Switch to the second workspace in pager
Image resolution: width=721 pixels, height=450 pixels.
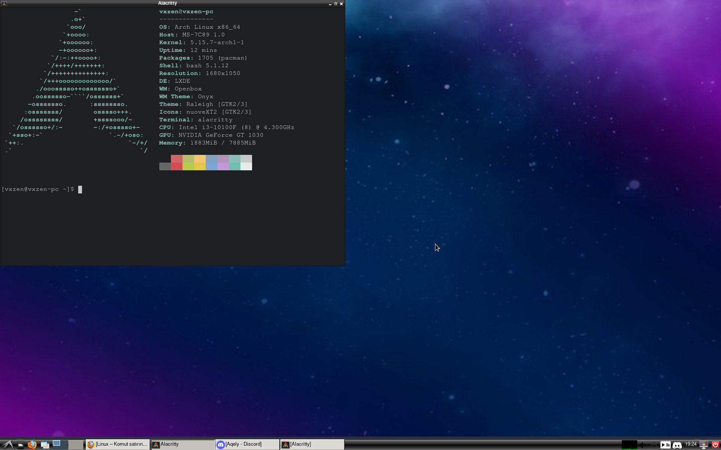click(76, 444)
